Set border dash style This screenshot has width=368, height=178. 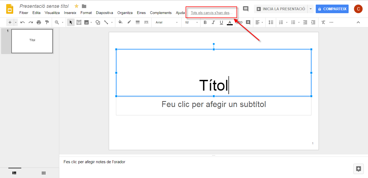click(146, 22)
